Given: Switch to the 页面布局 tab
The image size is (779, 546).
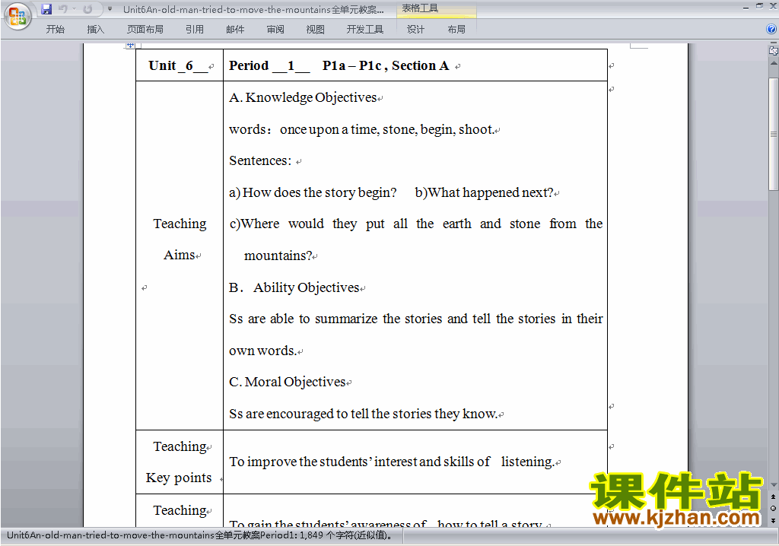Looking at the screenshot, I should coord(145,30).
